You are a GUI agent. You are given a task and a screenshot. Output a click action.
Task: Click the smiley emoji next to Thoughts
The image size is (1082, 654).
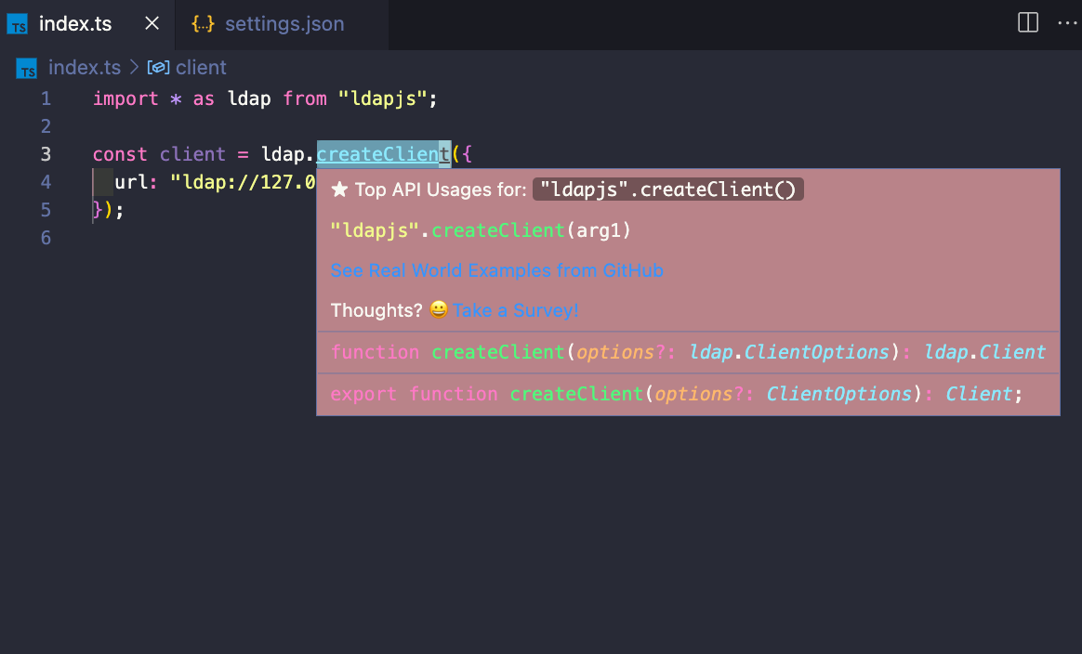click(x=439, y=310)
